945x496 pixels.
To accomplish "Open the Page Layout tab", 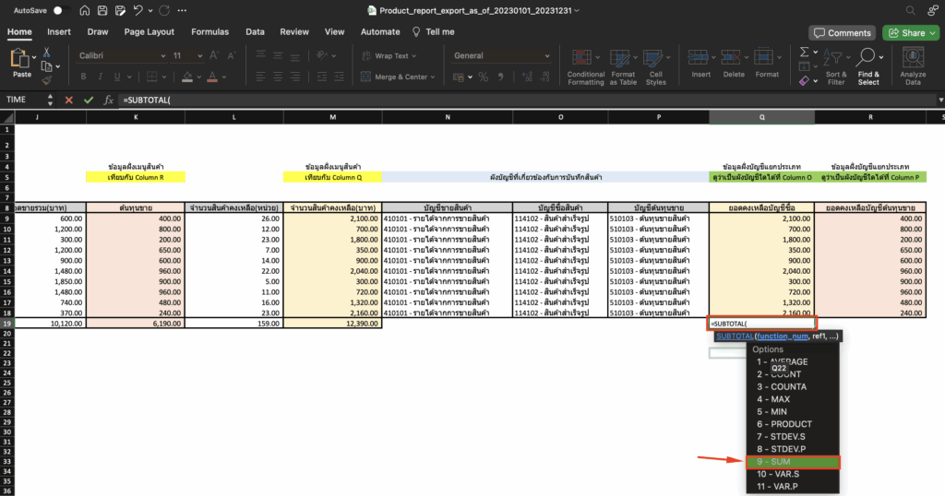I will tap(149, 31).
